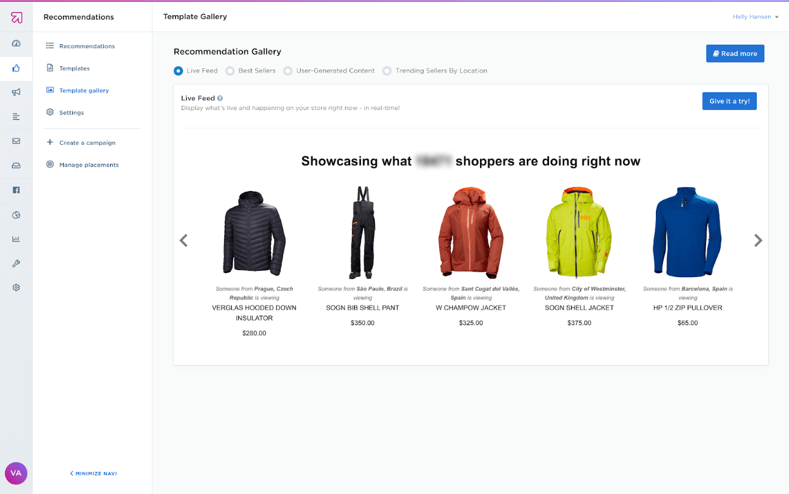
Task: Click the image icon beside Template gallery
Action: 50,90
